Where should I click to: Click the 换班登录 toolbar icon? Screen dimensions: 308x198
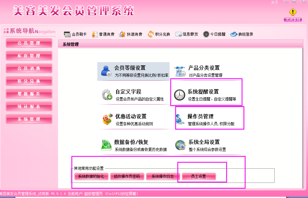(x=234, y=34)
